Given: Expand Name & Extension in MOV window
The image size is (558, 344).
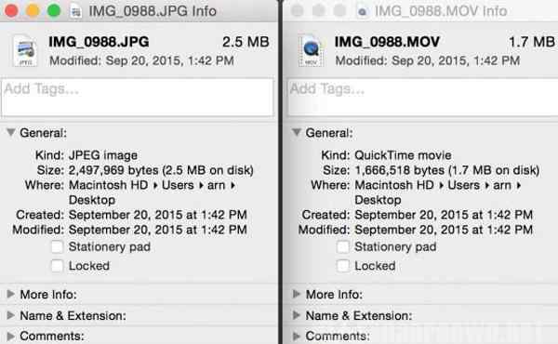Looking at the screenshot, I should [297, 315].
